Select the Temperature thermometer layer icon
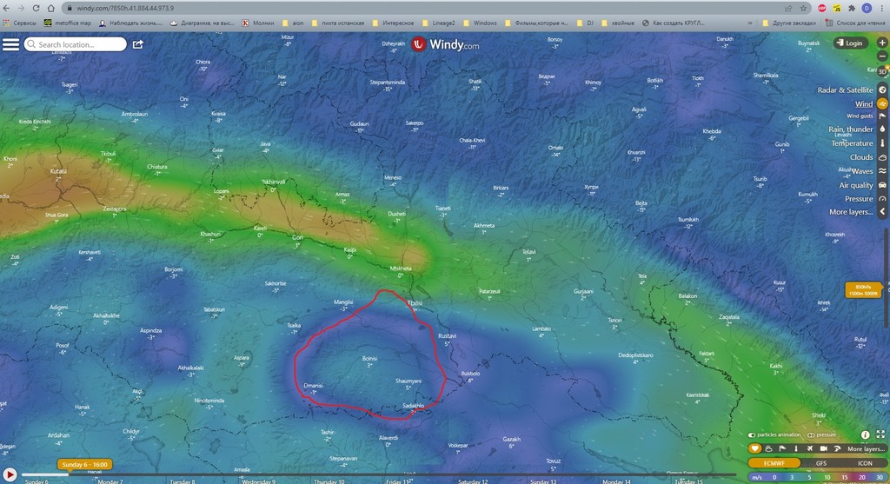890x484 pixels. click(882, 143)
